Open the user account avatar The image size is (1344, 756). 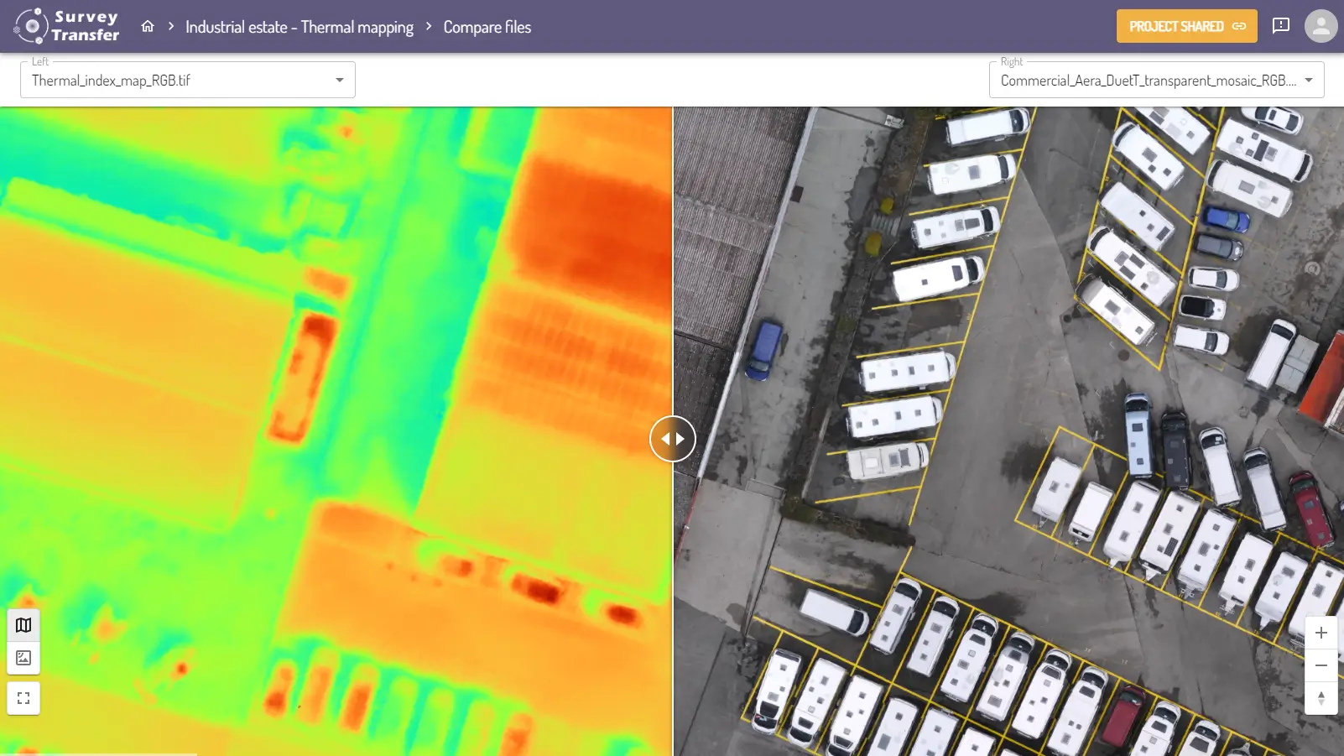[1321, 25]
